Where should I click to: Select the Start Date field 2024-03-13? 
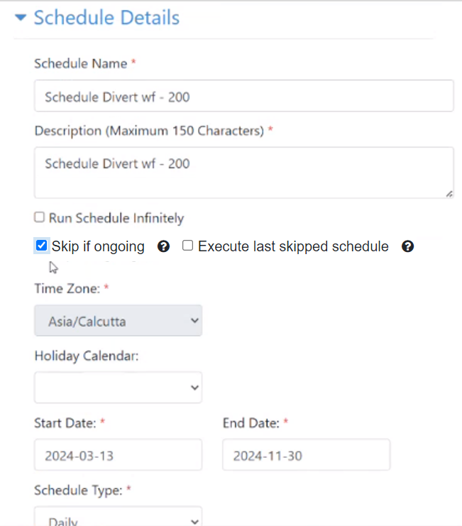click(x=118, y=455)
